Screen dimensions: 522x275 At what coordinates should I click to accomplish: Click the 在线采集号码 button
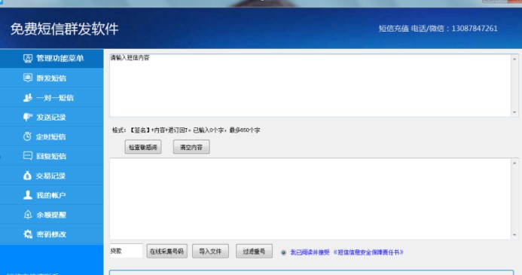(166, 252)
